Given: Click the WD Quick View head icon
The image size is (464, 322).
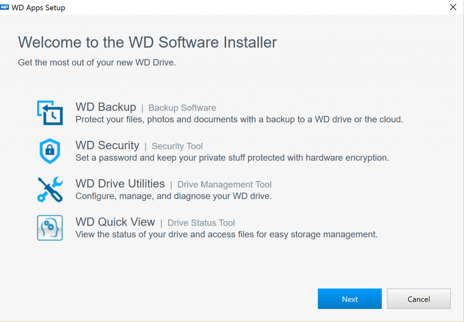Looking at the screenshot, I should (50, 227).
